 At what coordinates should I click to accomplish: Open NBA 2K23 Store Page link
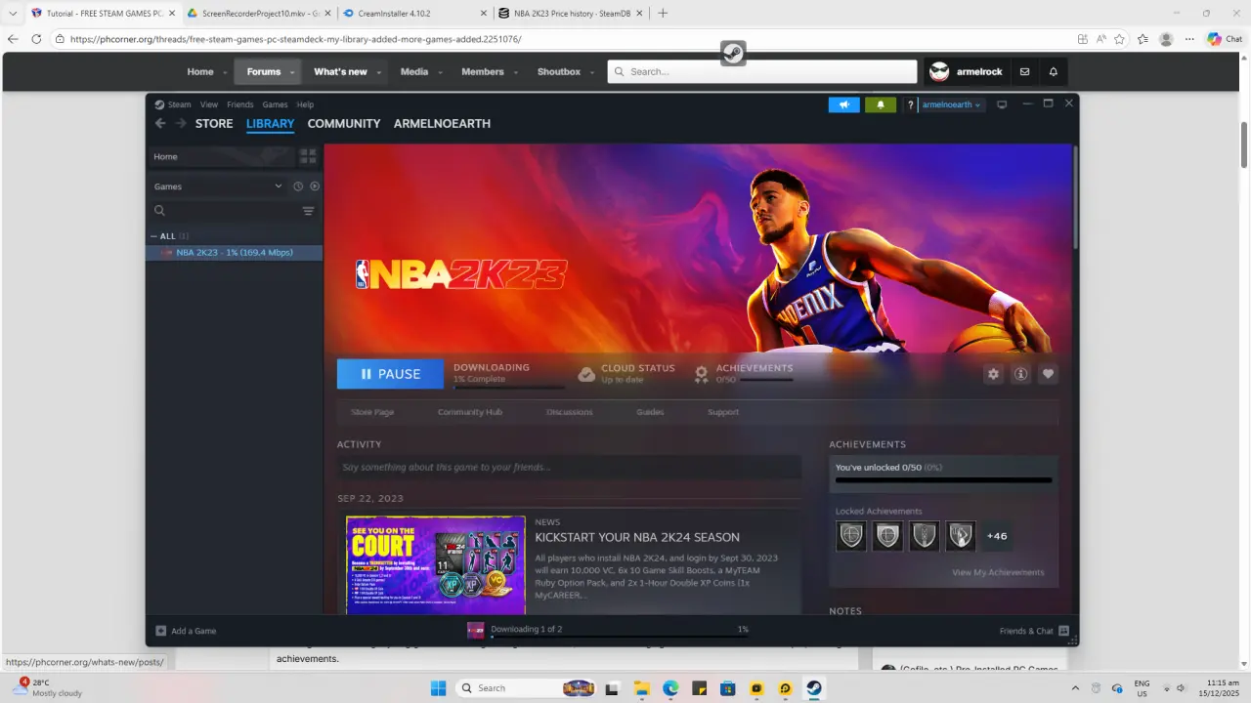click(372, 412)
